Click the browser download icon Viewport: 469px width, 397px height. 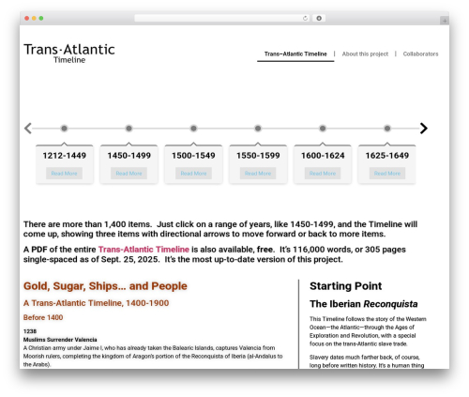tap(319, 18)
